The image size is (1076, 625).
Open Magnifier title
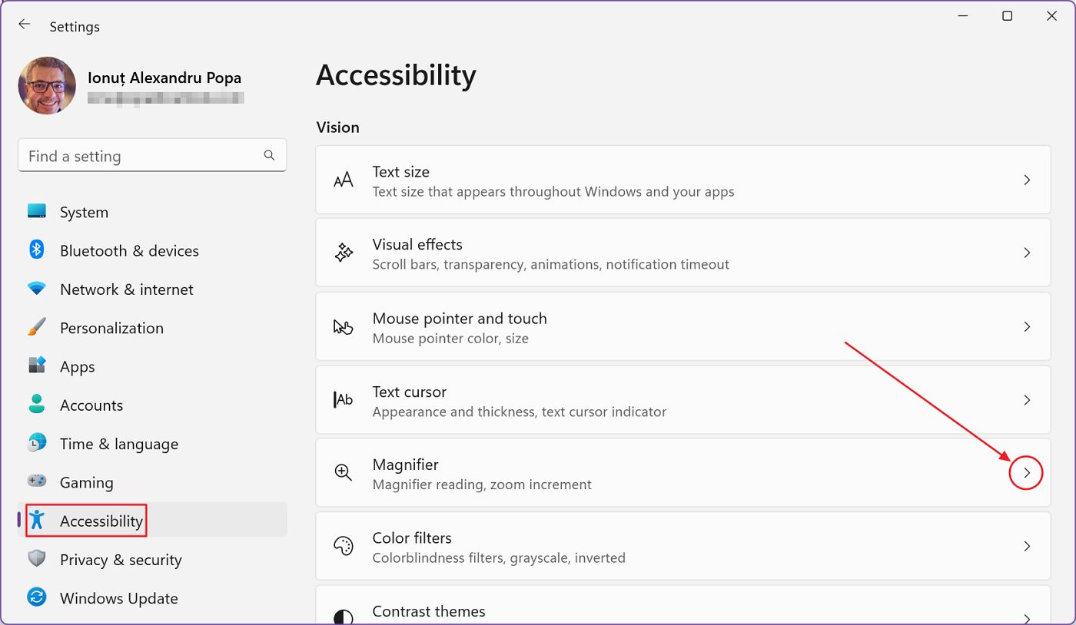point(405,465)
